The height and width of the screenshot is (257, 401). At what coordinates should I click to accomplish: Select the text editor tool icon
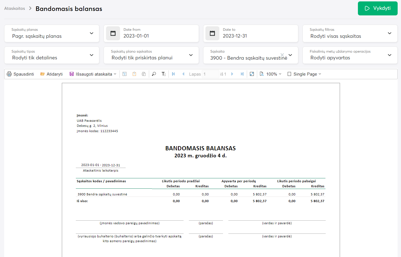pos(164,74)
